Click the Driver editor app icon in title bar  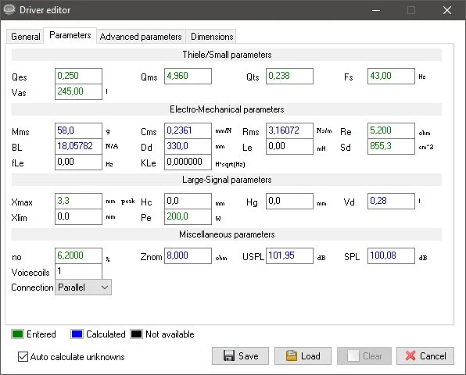pyautogui.click(x=9, y=9)
